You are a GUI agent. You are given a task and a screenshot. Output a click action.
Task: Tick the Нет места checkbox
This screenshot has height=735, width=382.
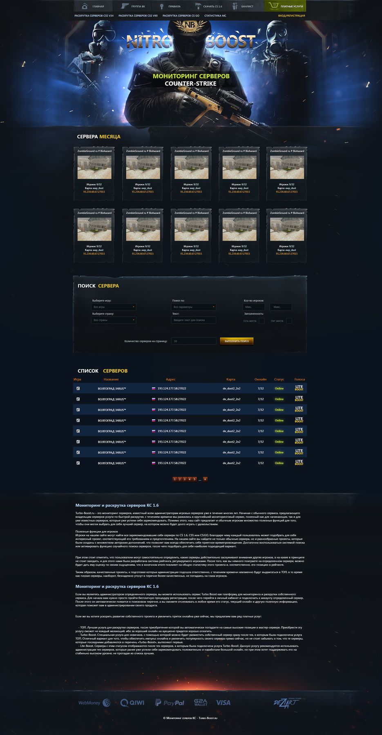pyautogui.click(x=289, y=321)
